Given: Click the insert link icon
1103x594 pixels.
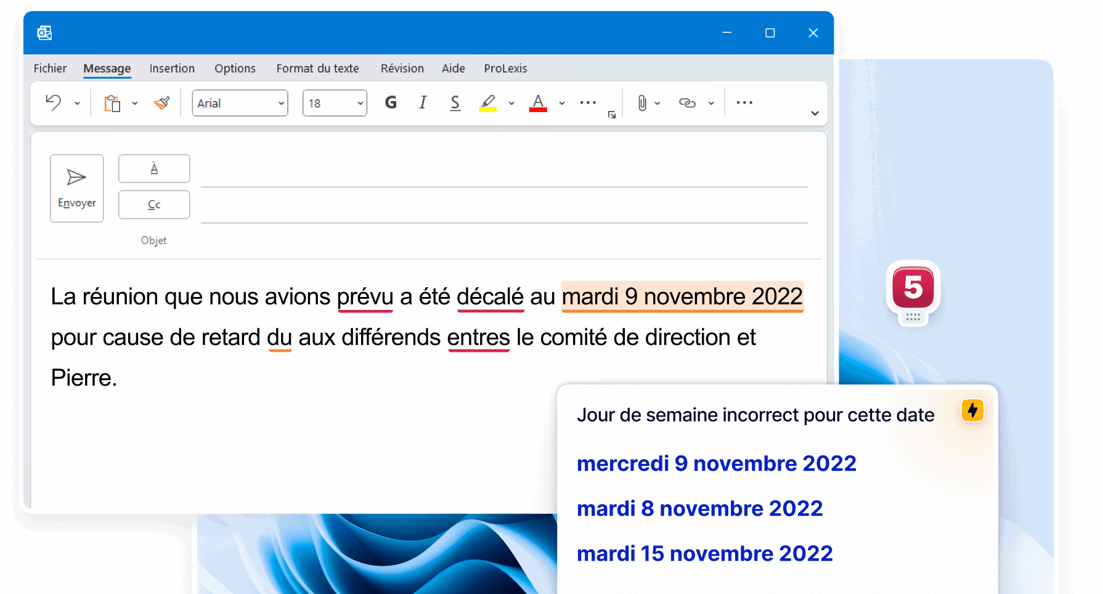Looking at the screenshot, I should point(687,103).
